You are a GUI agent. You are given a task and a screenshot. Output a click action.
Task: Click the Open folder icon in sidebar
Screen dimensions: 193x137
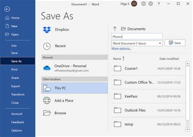7,34
